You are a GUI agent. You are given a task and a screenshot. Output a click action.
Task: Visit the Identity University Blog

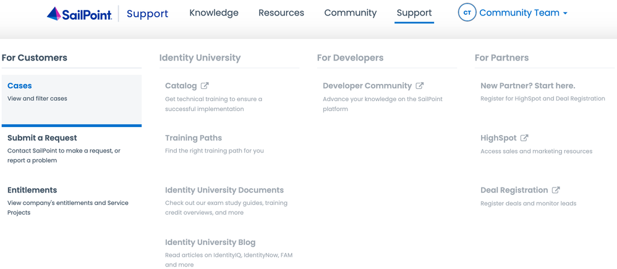pos(210,242)
